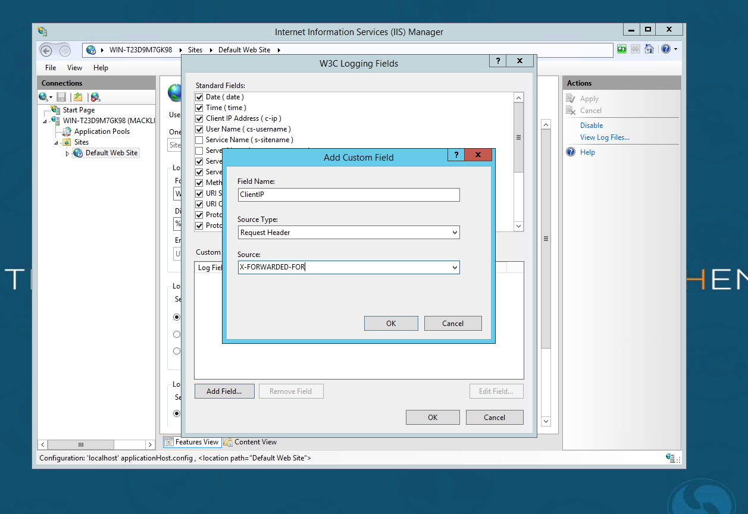Click the green Refresh Page icon
The image size is (748, 514).
[622, 49]
